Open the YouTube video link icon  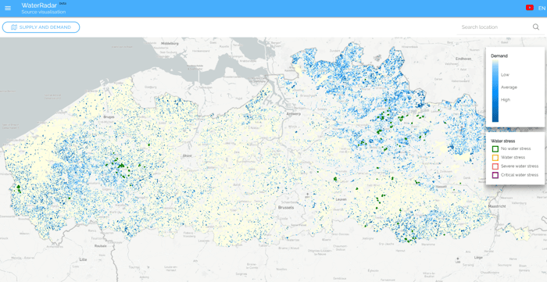click(x=530, y=8)
